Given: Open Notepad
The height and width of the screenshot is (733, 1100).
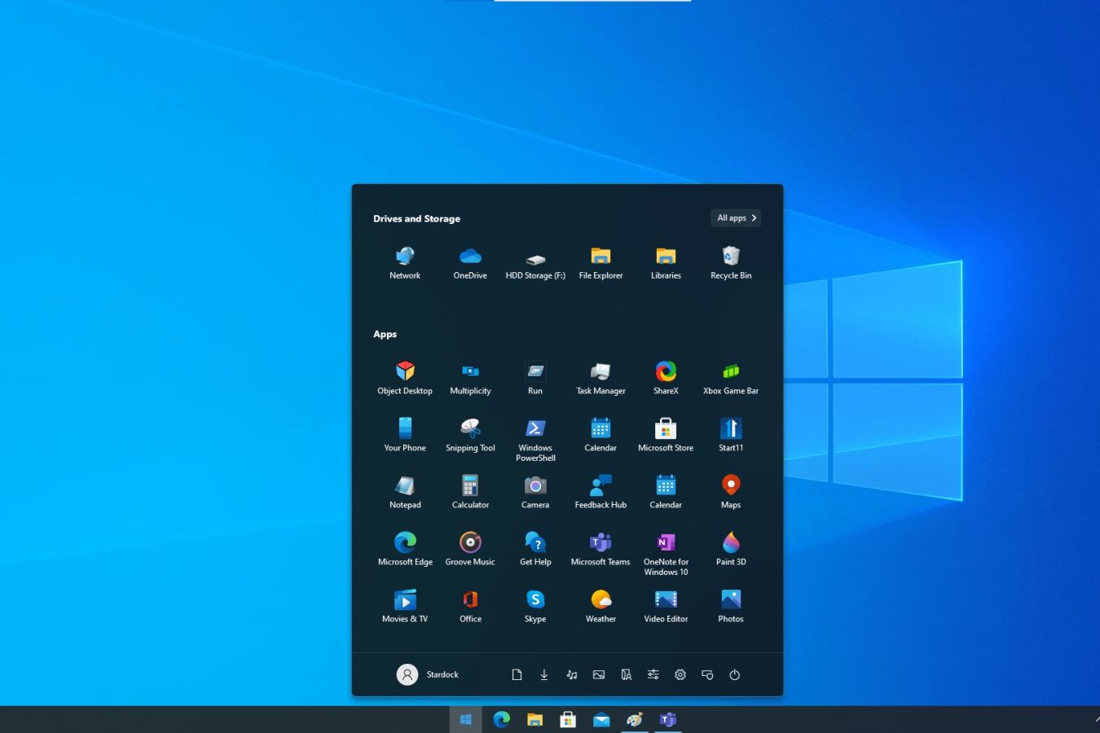Looking at the screenshot, I should pos(405,493).
